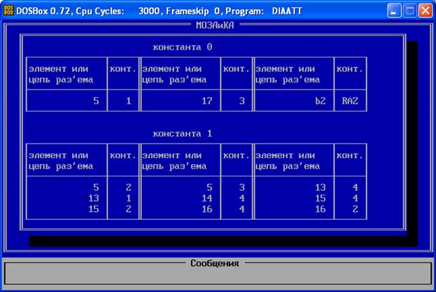
Task: Select the b2 element cell
Action: [x=321, y=101]
